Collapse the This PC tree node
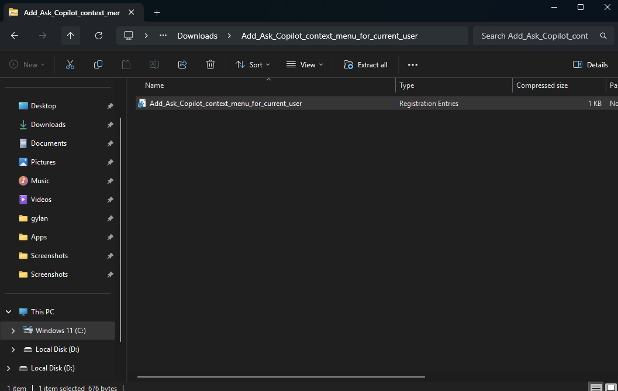618x391 pixels. pos(8,312)
